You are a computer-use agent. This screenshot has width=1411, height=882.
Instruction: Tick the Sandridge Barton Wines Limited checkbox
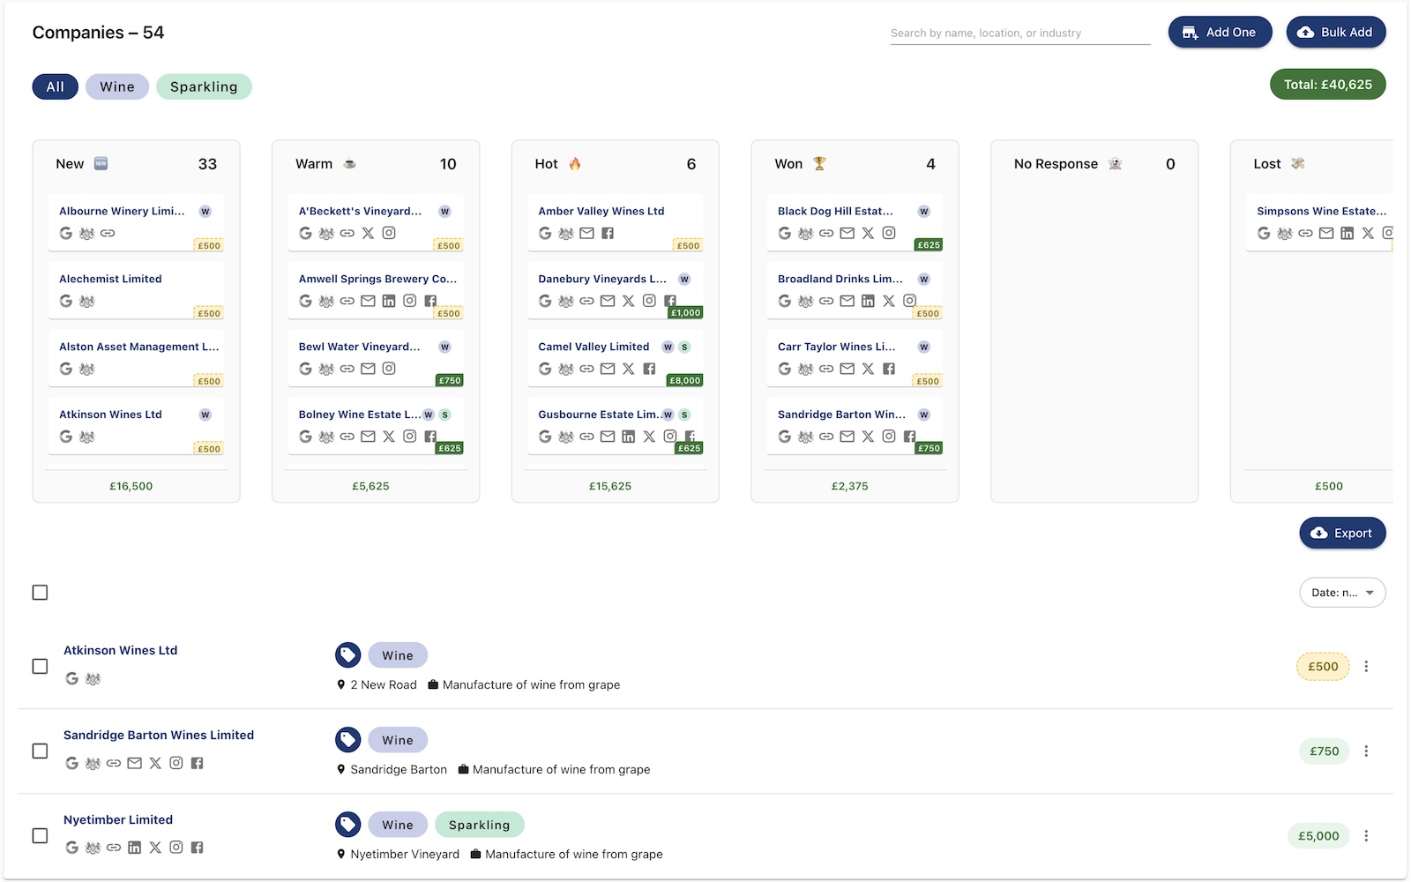pos(40,751)
